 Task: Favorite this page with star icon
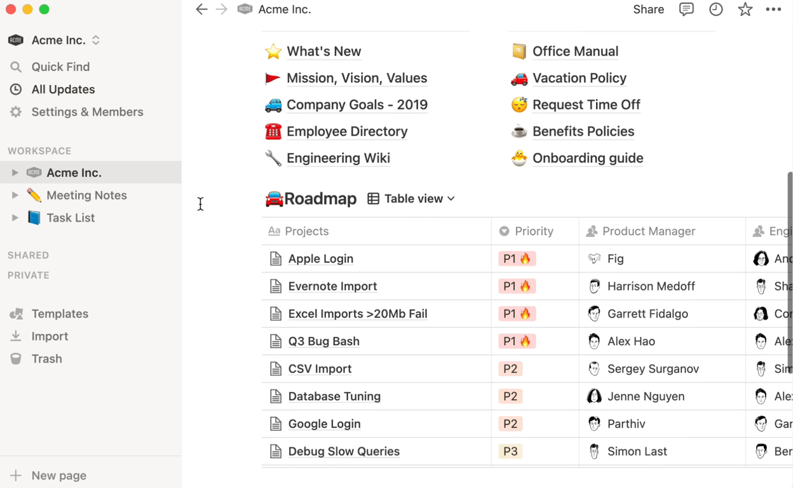click(745, 10)
